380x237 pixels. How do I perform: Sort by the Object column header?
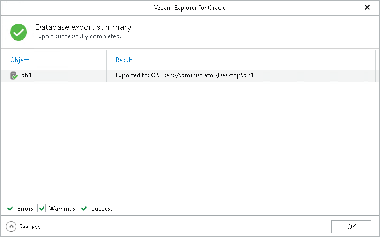tap(20, 60)
